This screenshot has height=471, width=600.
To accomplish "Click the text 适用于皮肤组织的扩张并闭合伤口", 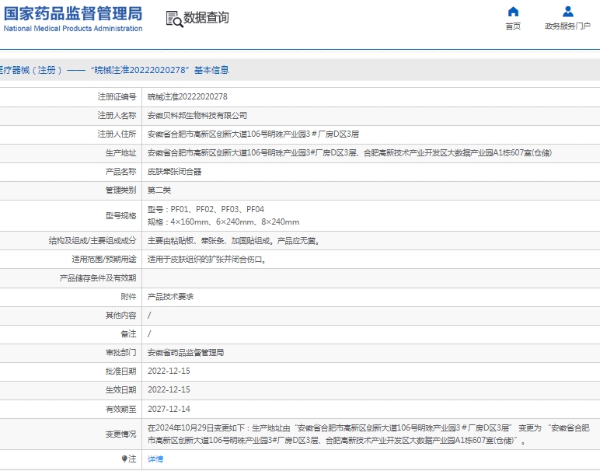I will click(205, 260).
